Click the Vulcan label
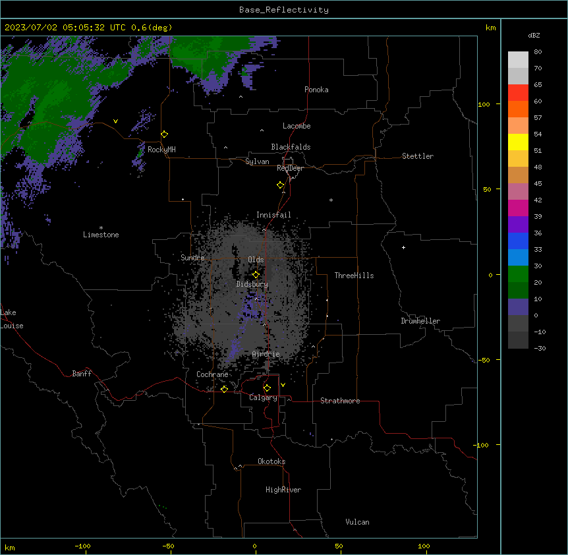Viewport: 568px width, 555px height. point(358,522)
